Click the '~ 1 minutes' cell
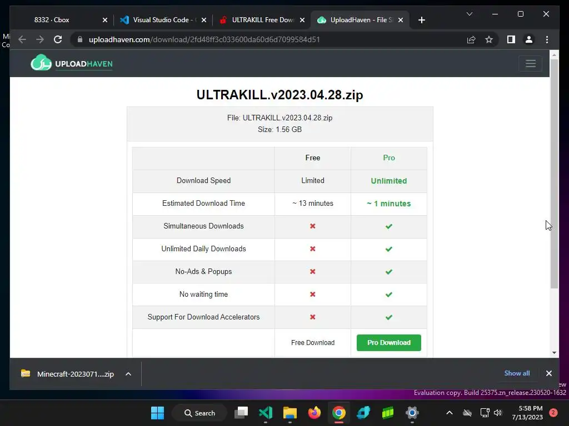569x426 pixels. 388,204
